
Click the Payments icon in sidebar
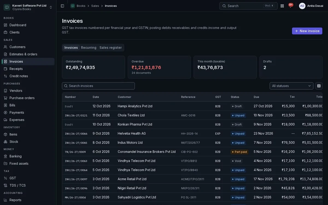coord(5,113)
